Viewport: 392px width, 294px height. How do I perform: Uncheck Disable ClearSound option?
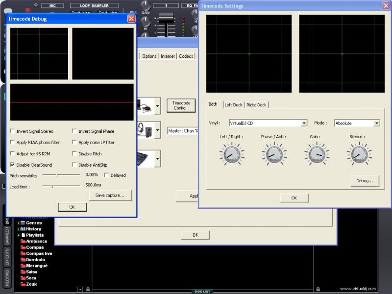13,165
